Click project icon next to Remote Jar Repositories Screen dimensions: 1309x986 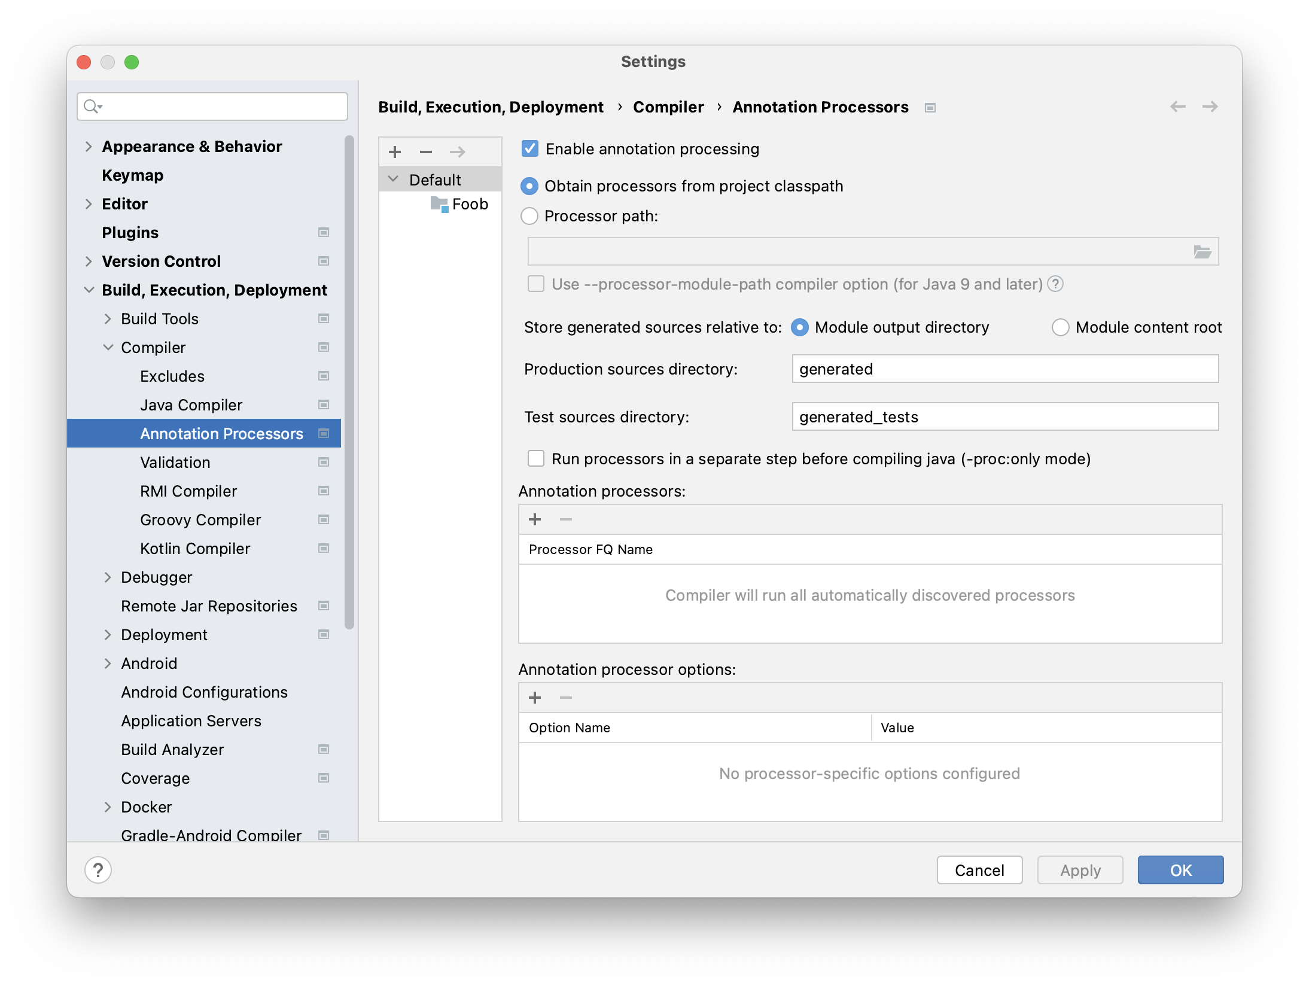point(324,605)
